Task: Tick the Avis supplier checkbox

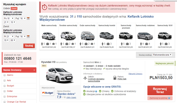Action: 5,80
